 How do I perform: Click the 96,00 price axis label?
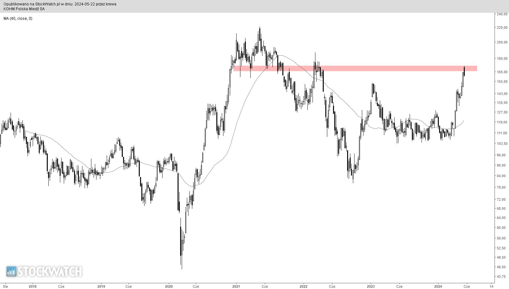tap(501, 155)
